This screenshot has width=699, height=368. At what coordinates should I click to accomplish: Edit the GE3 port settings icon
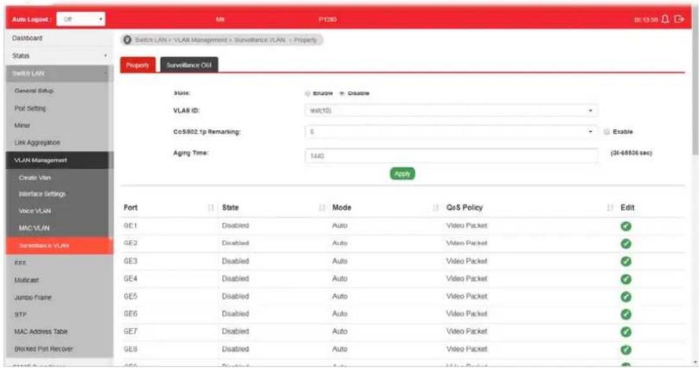(x=626, y=262)
